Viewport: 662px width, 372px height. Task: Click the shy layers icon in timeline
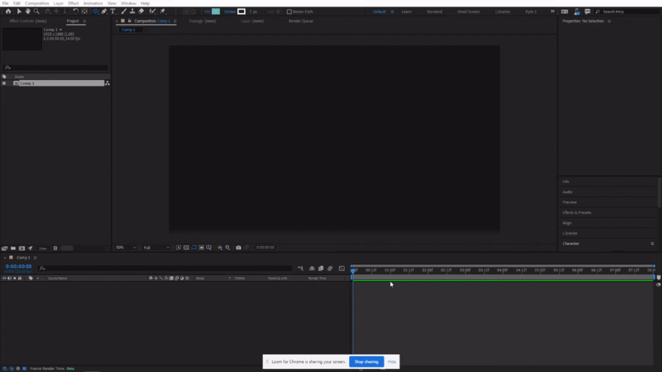(312, 268)
